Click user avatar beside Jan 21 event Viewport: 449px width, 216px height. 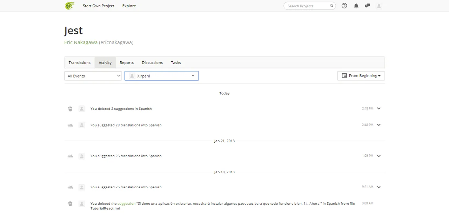click(82, 156)
